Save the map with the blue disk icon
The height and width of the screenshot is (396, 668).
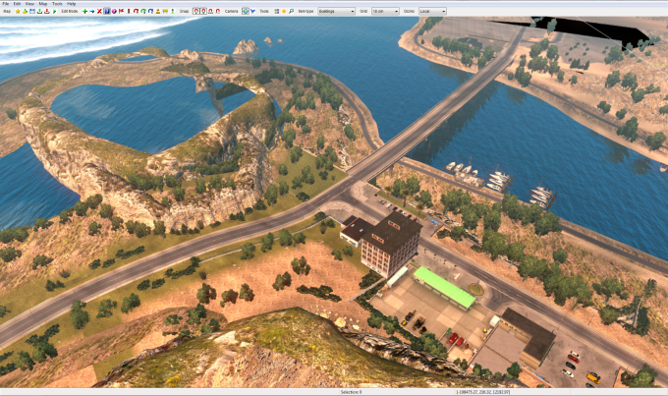[32, 11]
